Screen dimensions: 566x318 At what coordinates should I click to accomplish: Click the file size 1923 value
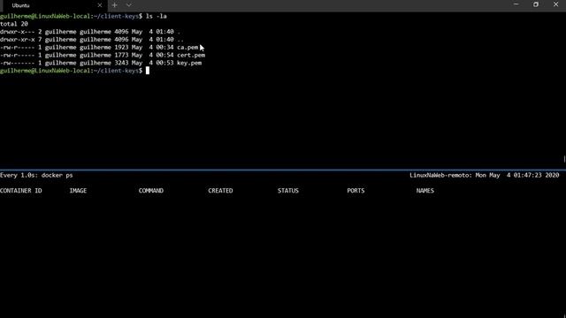coord(121,47)
